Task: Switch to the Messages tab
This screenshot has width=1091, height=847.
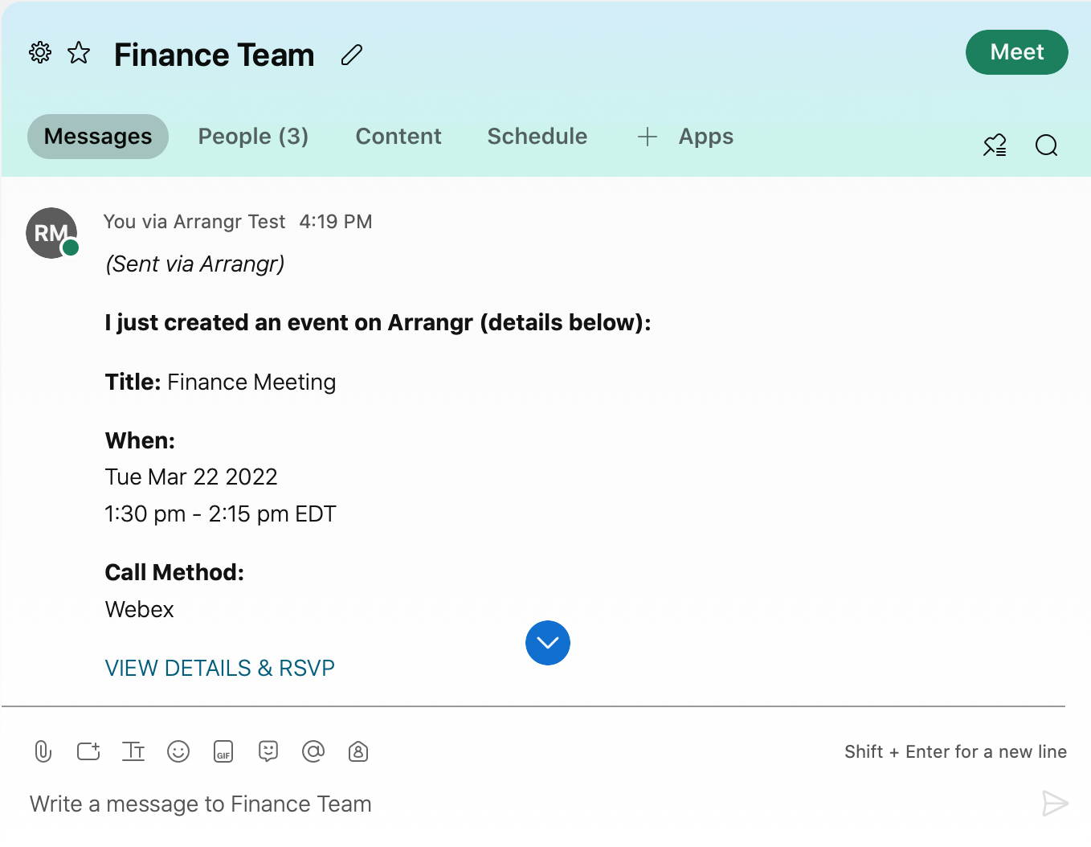Action: (x=98, y=137)
